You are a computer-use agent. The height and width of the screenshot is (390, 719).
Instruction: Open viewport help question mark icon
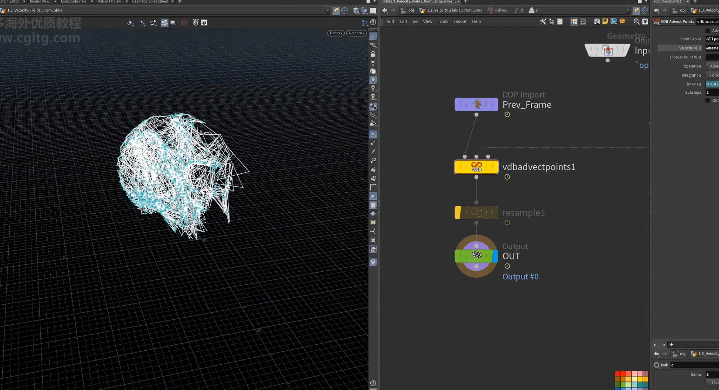click(x=373, y=22)
